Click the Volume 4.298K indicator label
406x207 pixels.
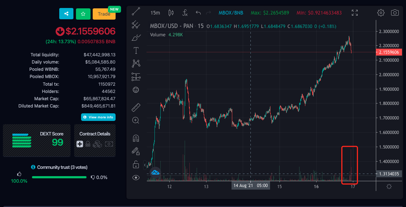point(166,34)
